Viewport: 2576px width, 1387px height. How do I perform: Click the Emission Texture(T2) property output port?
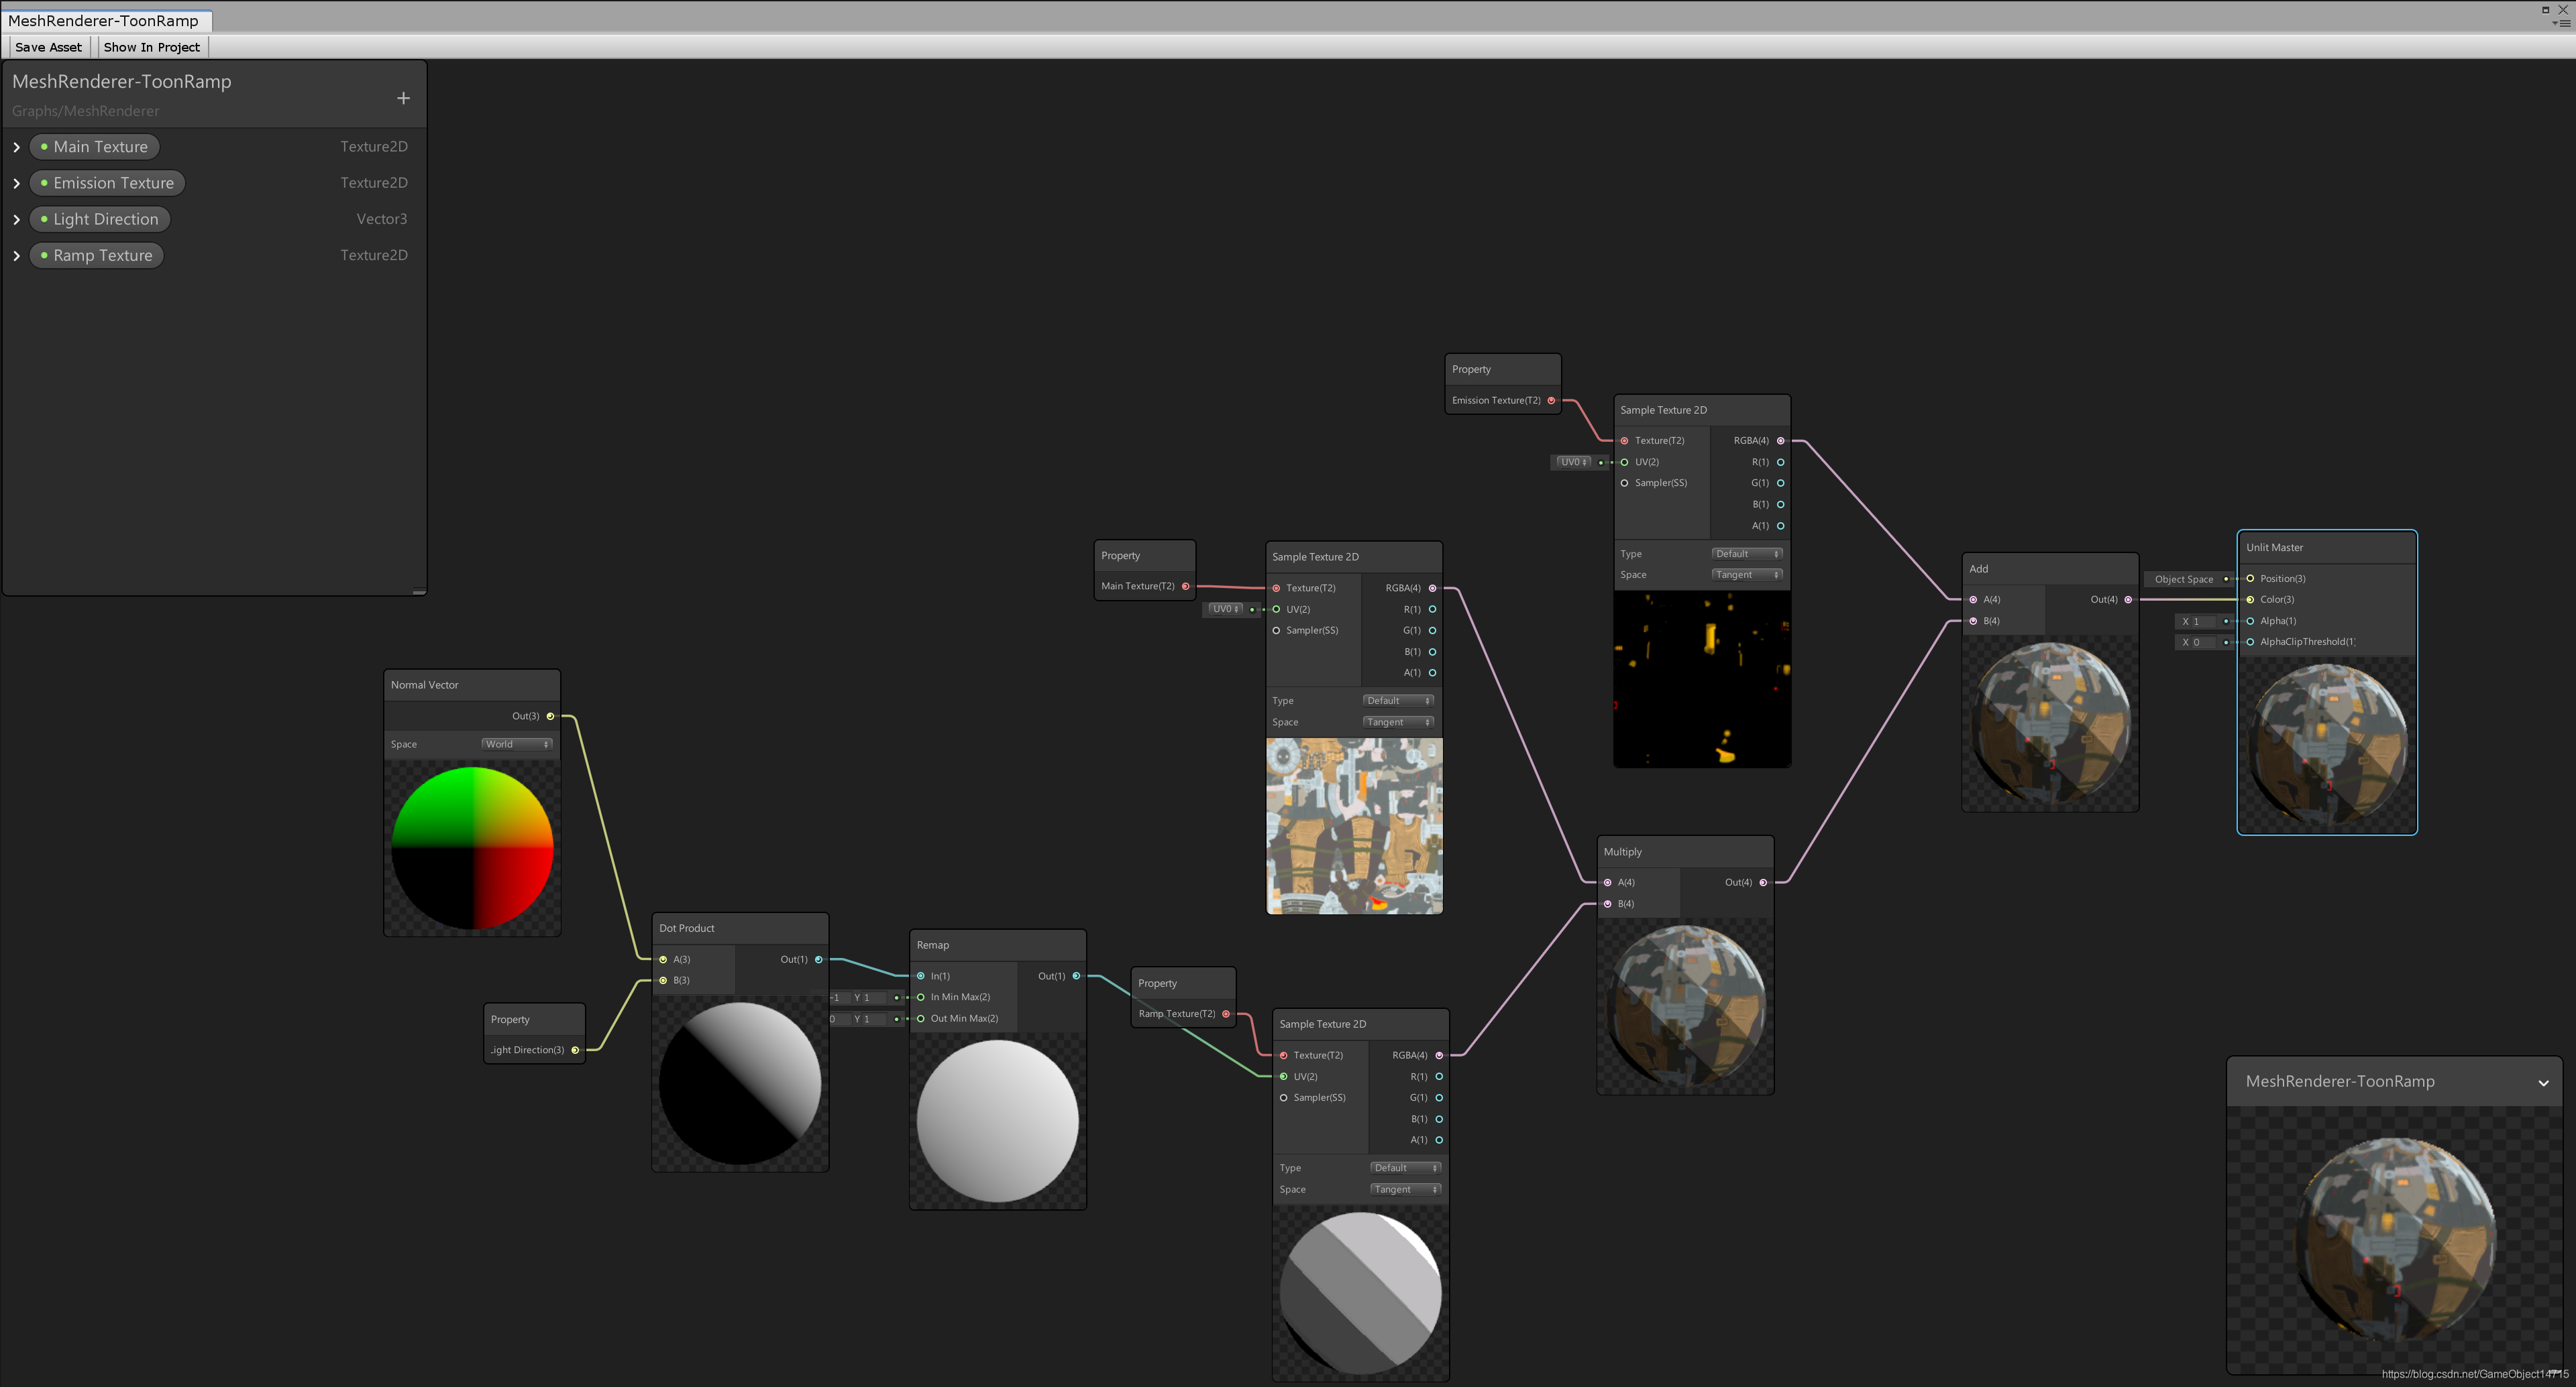[x=1551, y=401]
